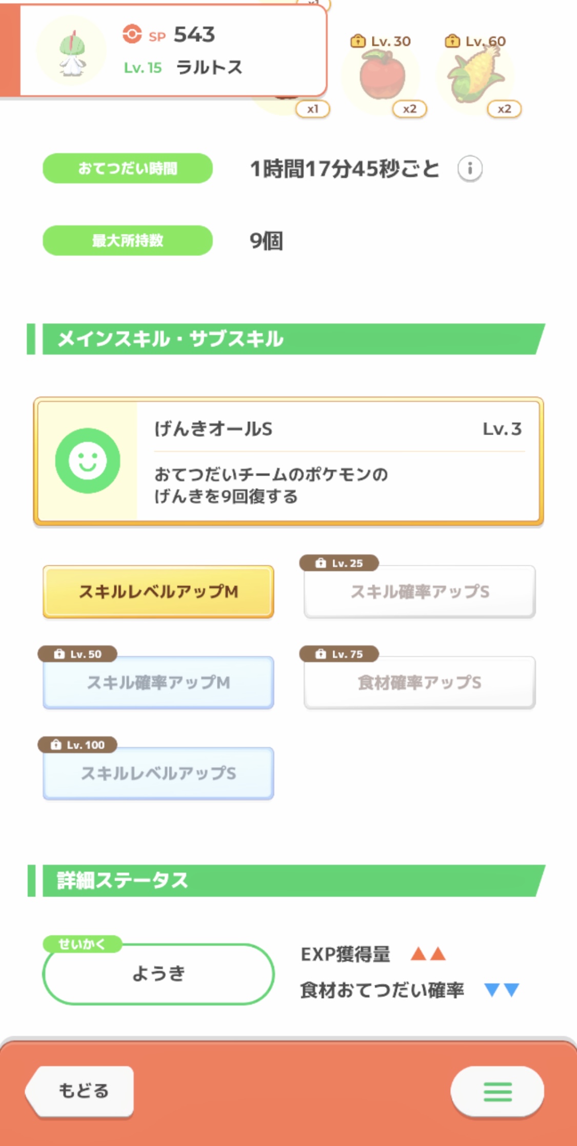
Task: Open the hamburger menu button
Action: (x=497, y=1091)
